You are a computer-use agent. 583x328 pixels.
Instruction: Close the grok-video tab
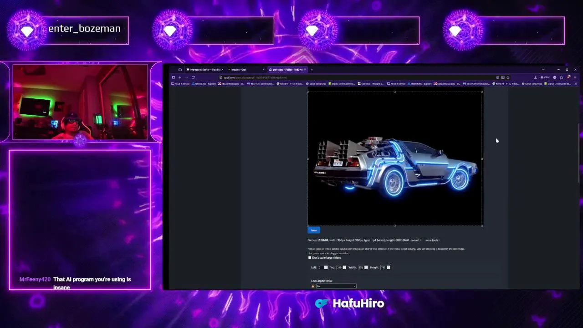tap(305, 70)
